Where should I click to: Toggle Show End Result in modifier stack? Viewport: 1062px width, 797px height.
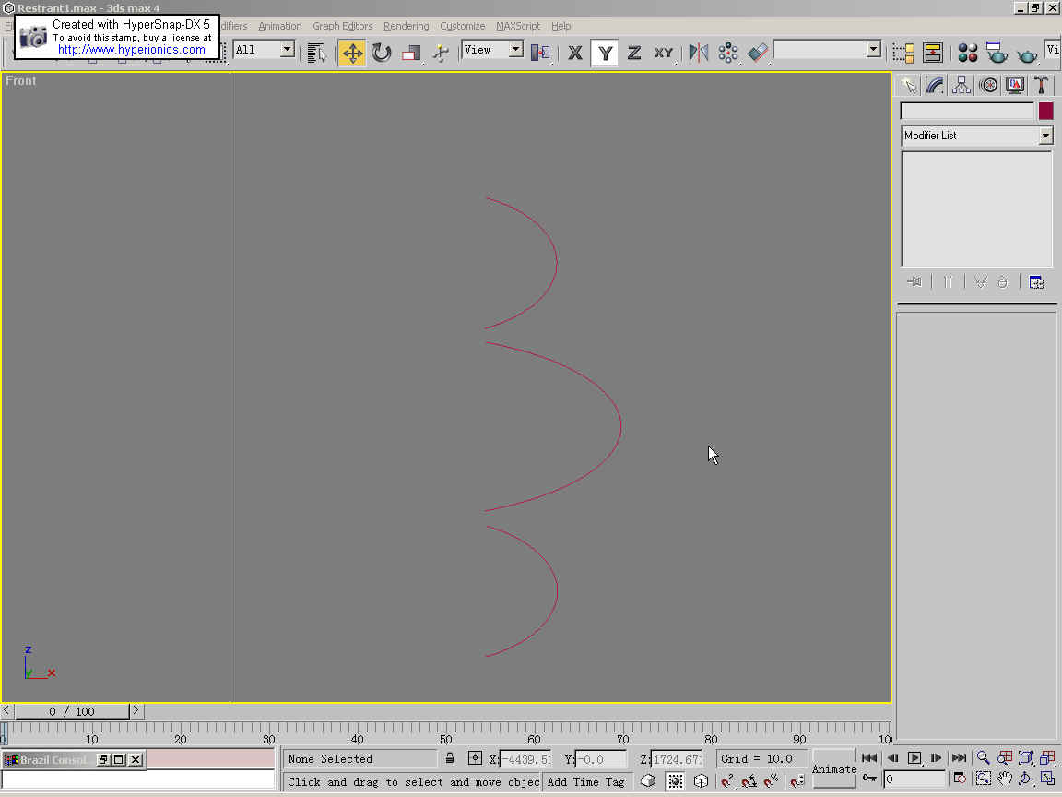(948, 282)
